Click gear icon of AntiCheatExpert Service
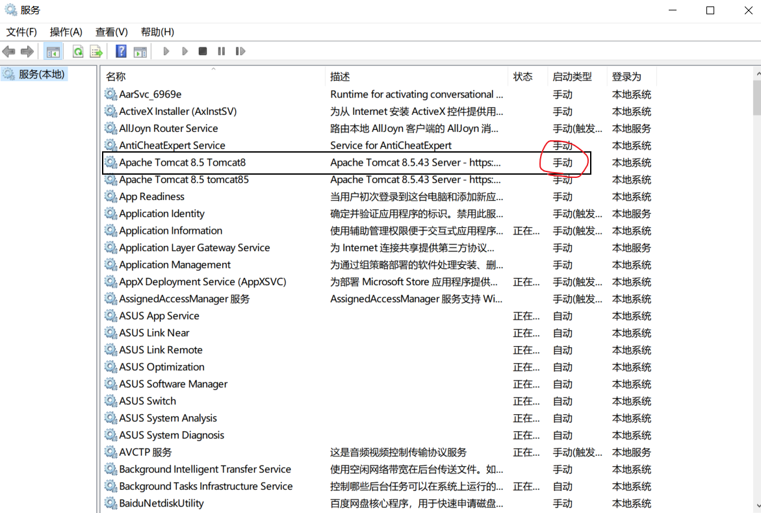 [x=110, y=145]
